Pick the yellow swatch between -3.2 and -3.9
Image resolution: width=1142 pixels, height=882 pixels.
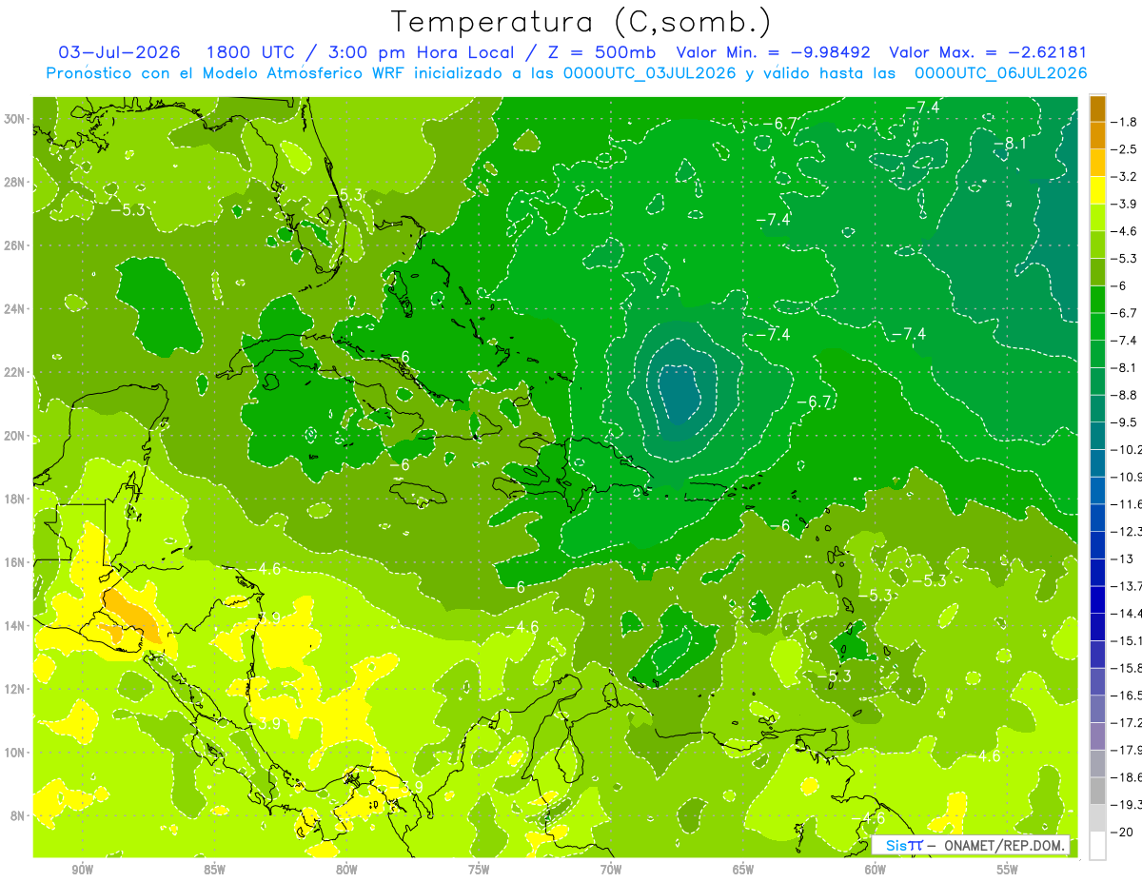point(1097,190)
